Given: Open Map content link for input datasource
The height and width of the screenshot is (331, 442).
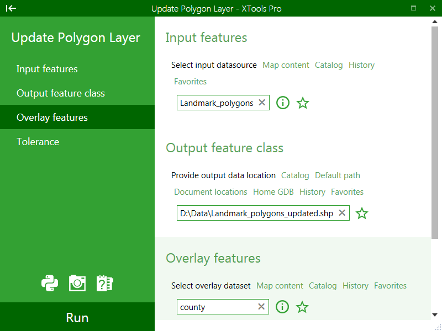Looking at the screenshot, I should click(x=286, y=65).
